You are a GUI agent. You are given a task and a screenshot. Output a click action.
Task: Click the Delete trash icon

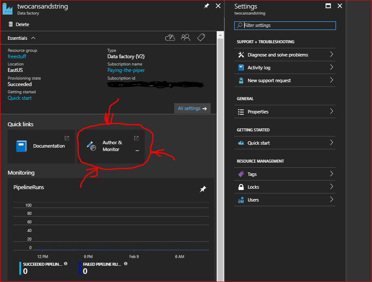pos(11,24)
